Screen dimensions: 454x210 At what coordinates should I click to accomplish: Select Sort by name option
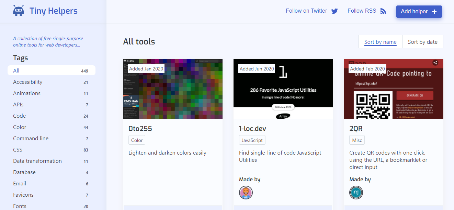[x=380, y=42]
